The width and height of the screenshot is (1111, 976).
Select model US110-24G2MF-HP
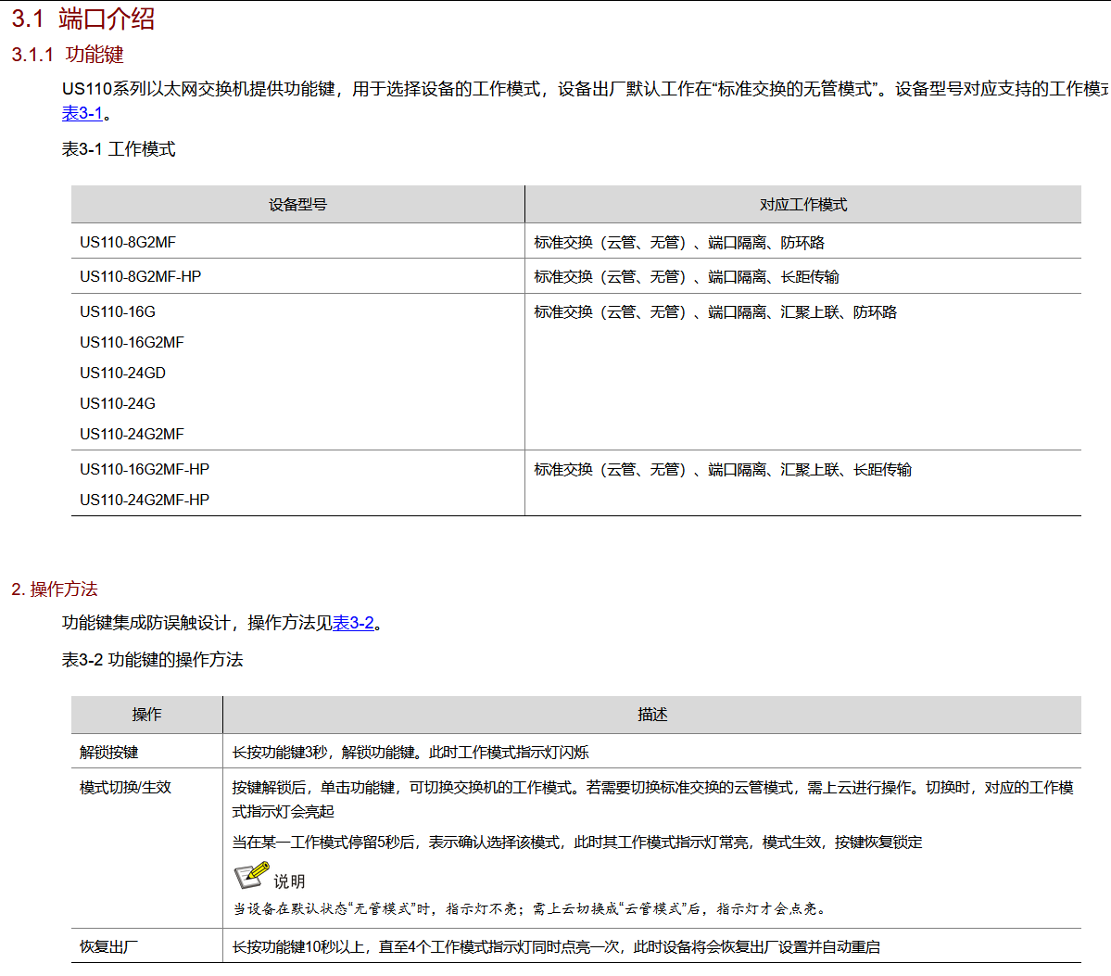[x=145, y=500]
